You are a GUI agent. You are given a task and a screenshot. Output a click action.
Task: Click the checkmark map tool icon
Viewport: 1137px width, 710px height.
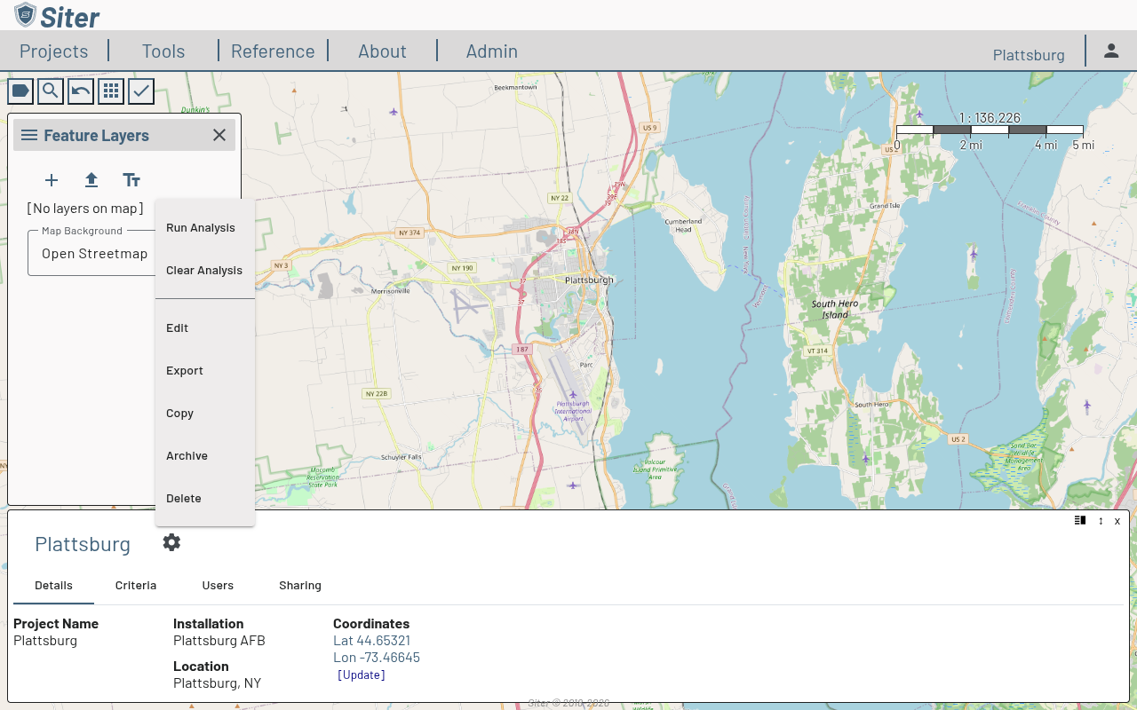(141, 91)
